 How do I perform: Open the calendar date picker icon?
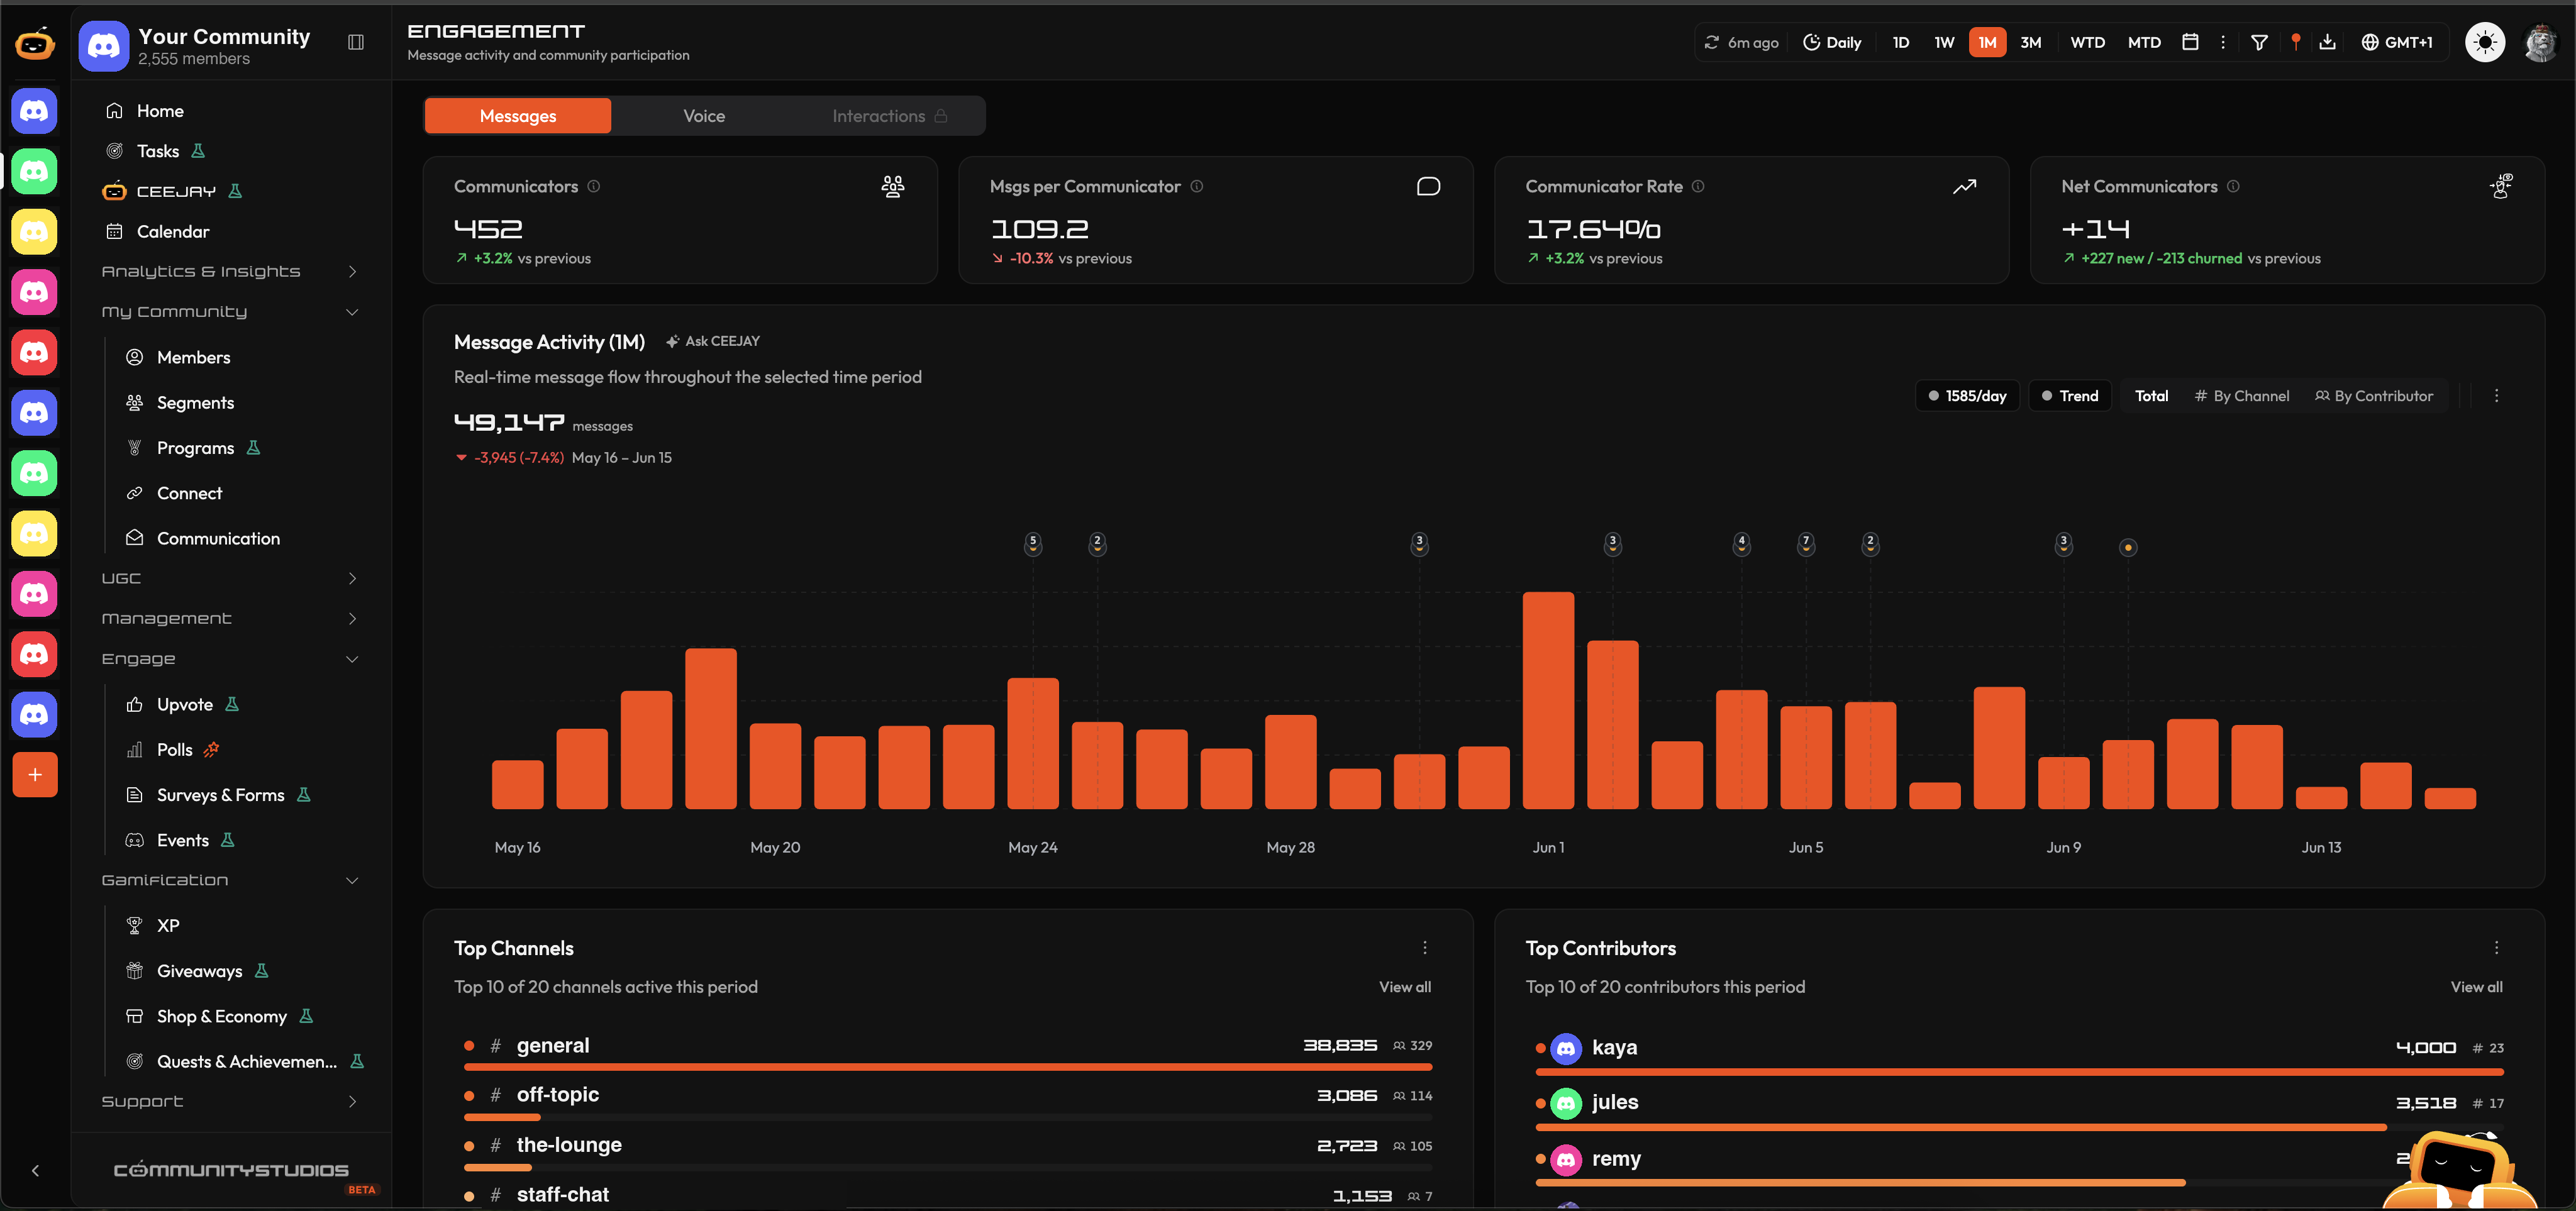2190,42
